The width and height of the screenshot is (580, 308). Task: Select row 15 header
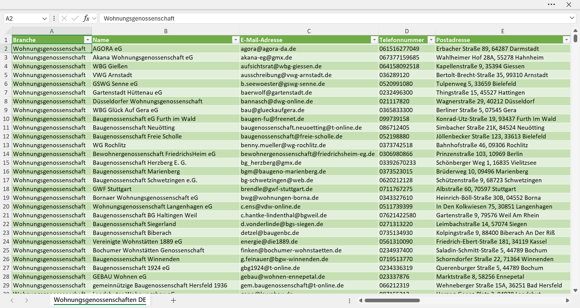click(6, 163)
